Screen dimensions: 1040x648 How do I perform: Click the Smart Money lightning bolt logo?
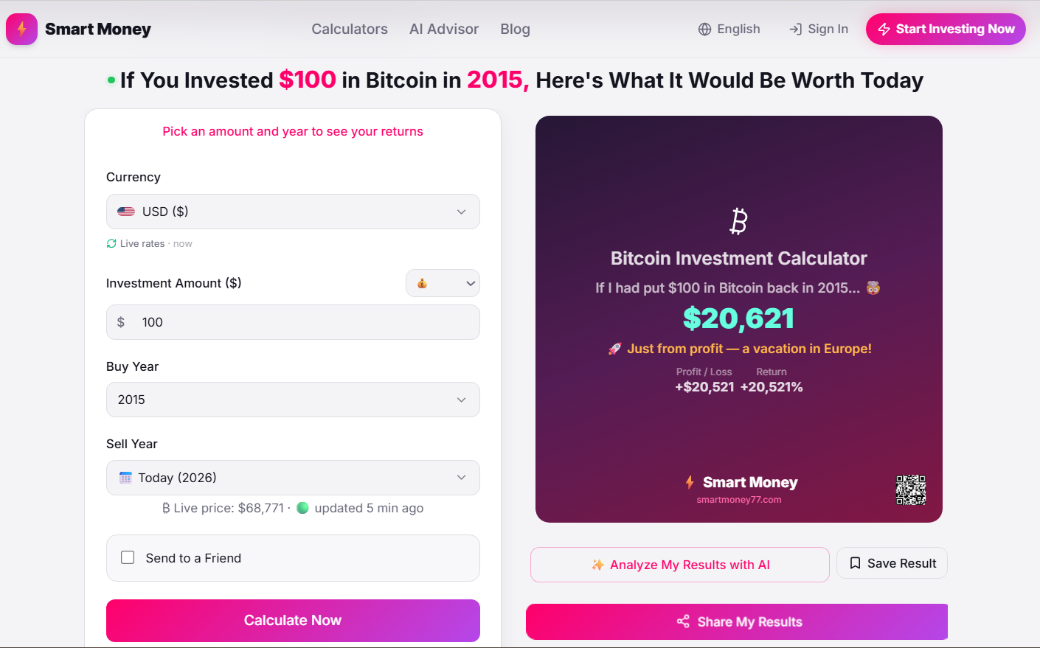tap(21, 29)
